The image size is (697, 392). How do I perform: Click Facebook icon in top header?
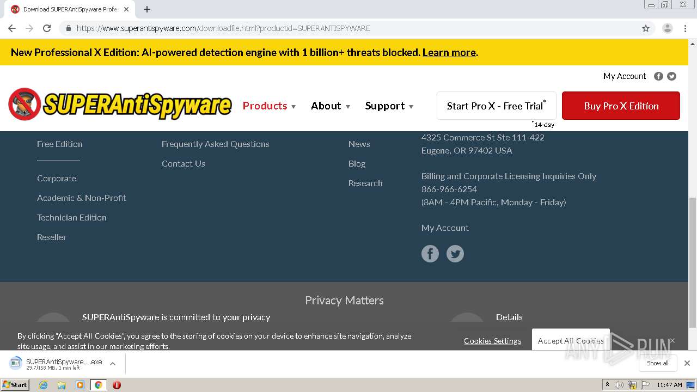point(658,76)
